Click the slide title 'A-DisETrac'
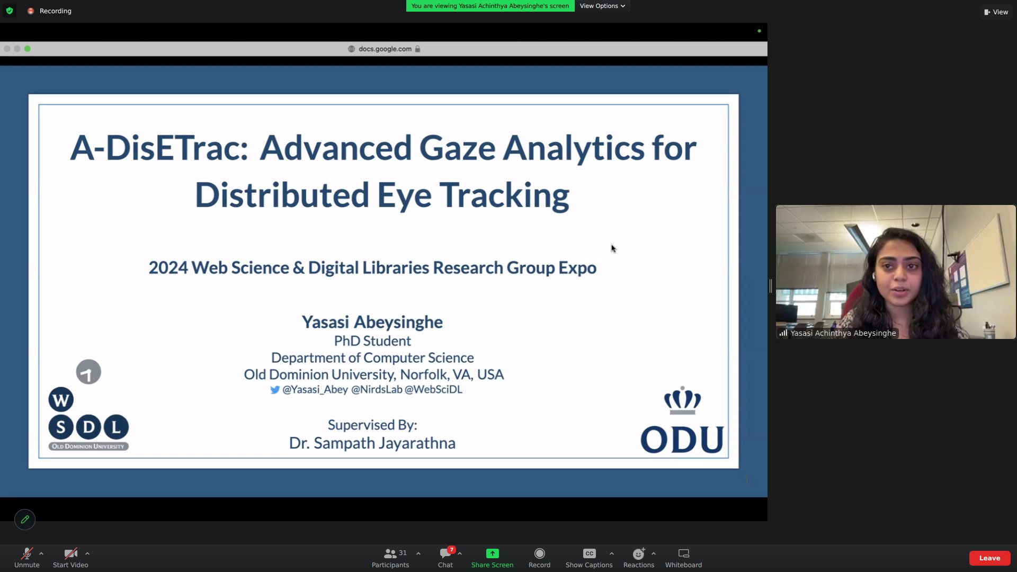The width and height of the screenshot is (1017, 572). (x=159, y=147)
